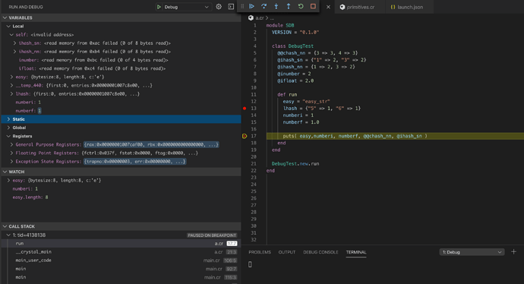Image resolution: width=524 pixels, height=284 pixels.
Task: Select the TERMINAL panel tab
Action: pyautogui.click(x=356, y=252)
